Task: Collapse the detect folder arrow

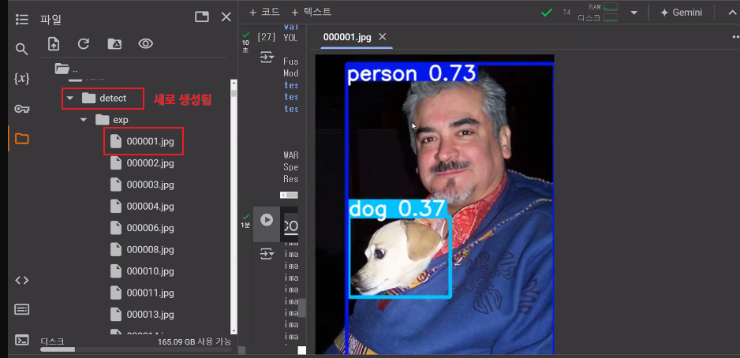Action: (70, 98)
